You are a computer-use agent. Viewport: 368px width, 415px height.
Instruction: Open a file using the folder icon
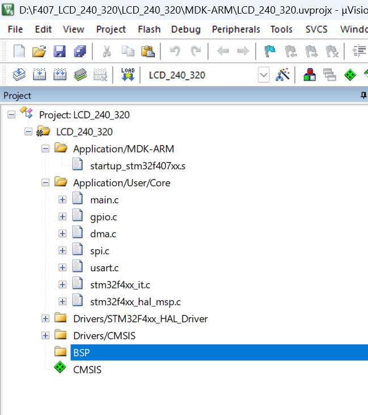point(39,51)
